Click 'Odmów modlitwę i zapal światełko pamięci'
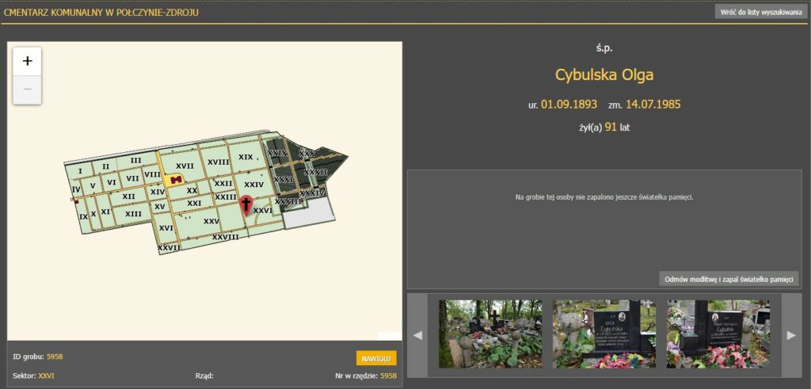Screen dimensions: 811x389 click(729, 279)
